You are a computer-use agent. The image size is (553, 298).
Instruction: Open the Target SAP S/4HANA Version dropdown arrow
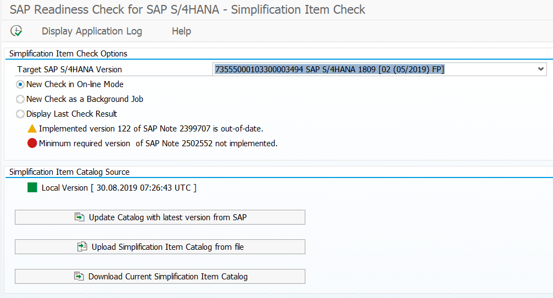click(541, 70)
